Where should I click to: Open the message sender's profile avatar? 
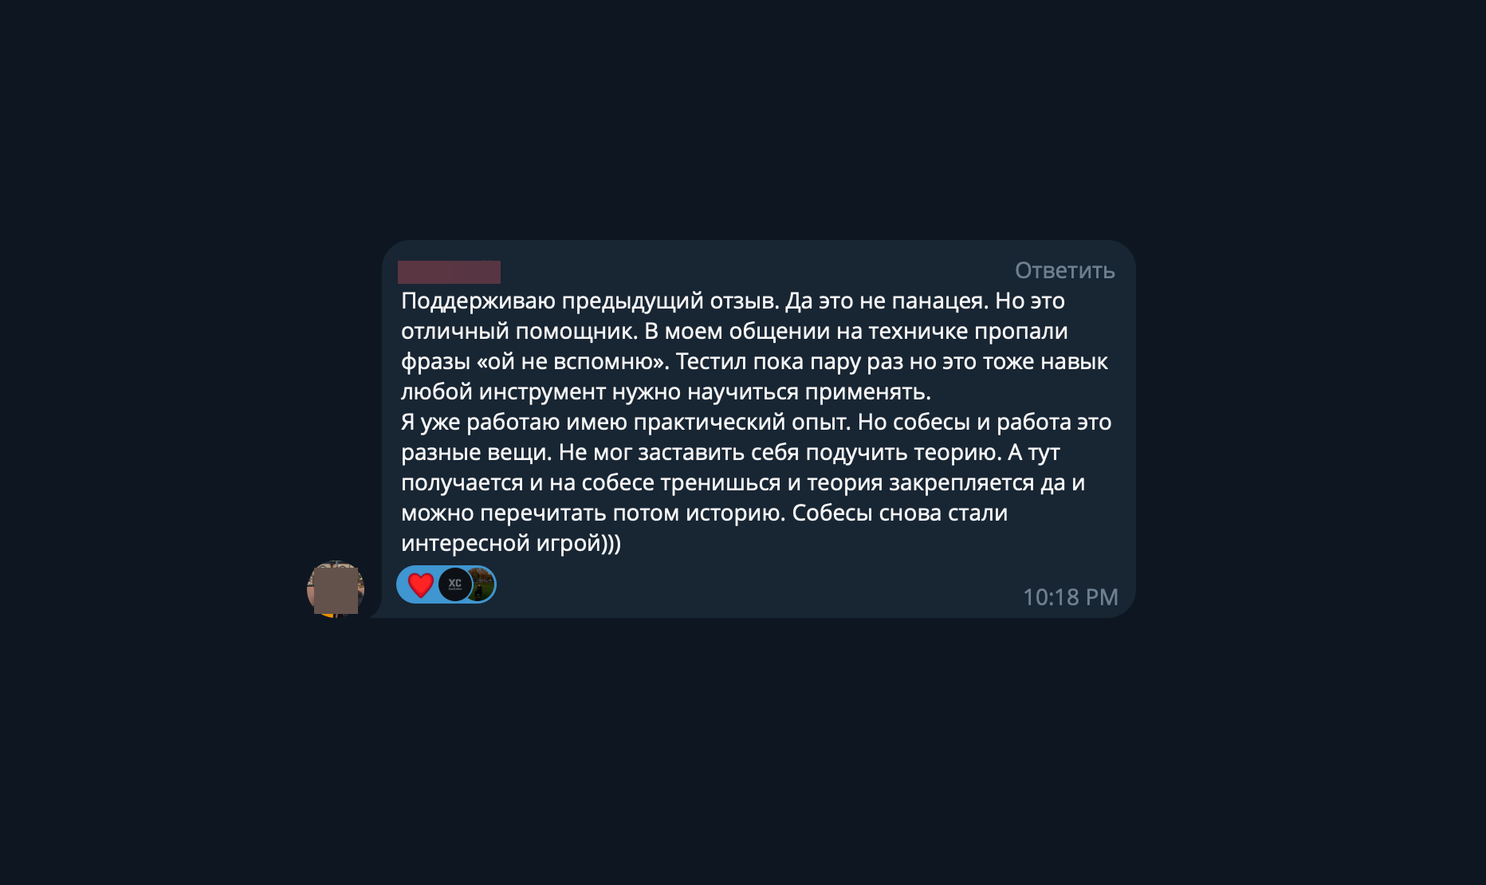(336, 588)
